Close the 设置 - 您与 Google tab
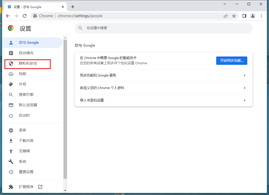The image size is (269, 195). (63, 7)
